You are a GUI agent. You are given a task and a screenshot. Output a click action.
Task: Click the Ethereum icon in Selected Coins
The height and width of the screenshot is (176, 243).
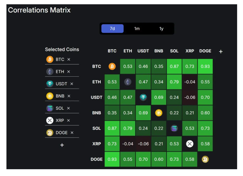coord(50,72)
